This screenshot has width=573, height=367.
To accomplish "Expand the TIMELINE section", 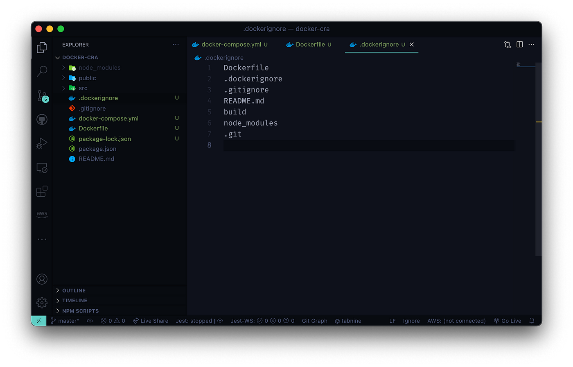I will tap(74, 301).
